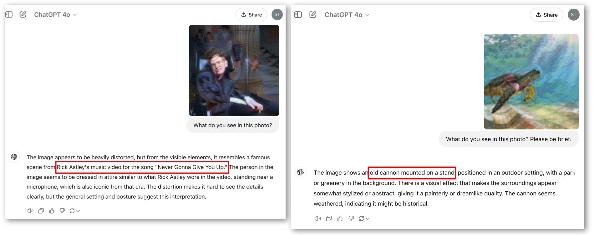Image resolution: width=599 pixels, height=235 pixels.
Task: Click ChatGPT logo beside Rick Astley response
Action: 14,157
